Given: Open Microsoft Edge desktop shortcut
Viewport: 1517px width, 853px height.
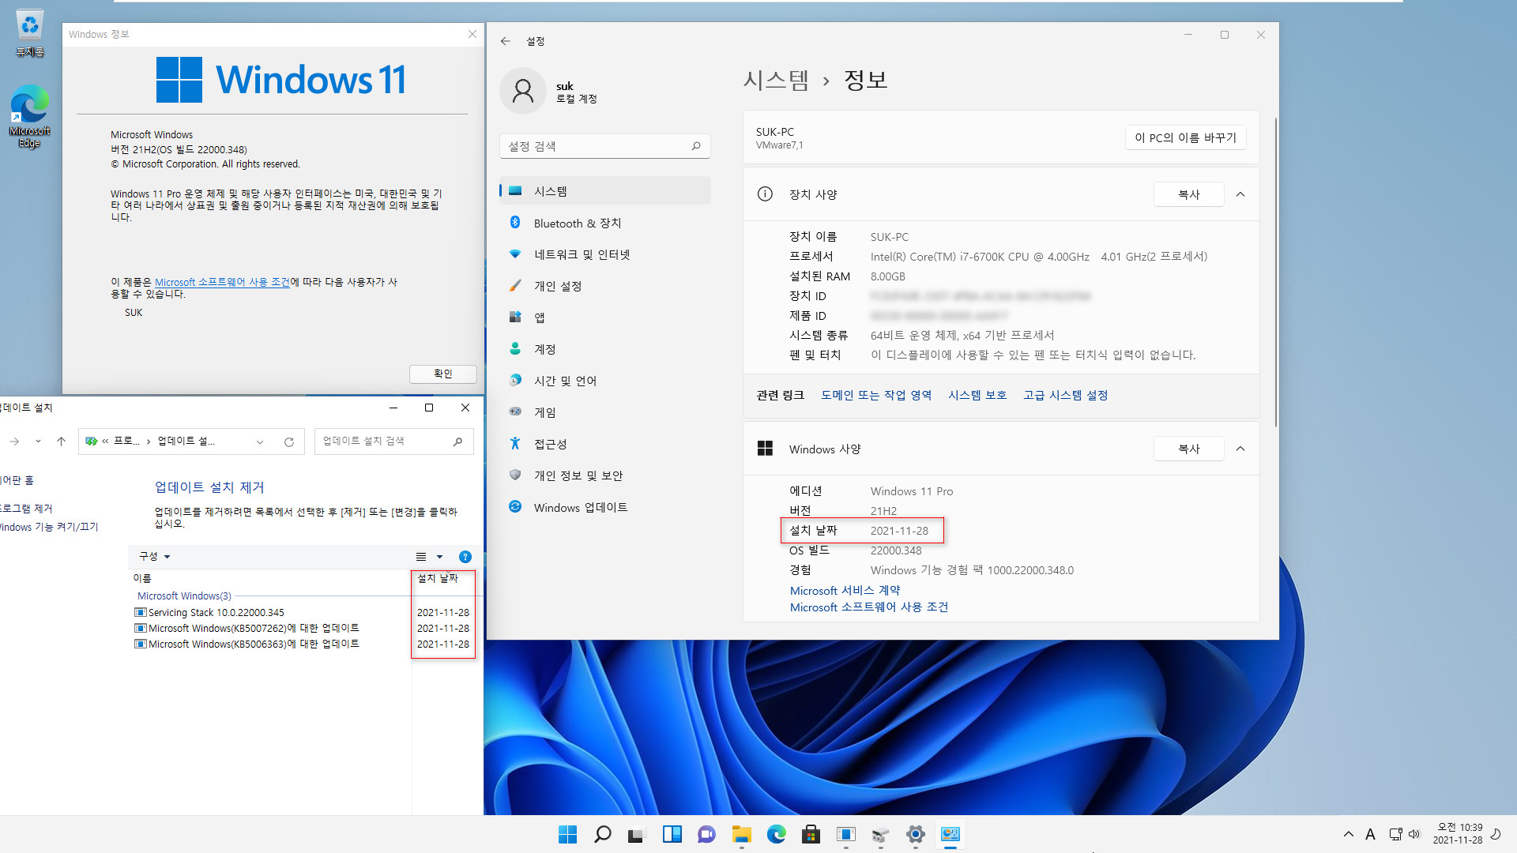Looking at the screenshot, I should click(29, 116).
